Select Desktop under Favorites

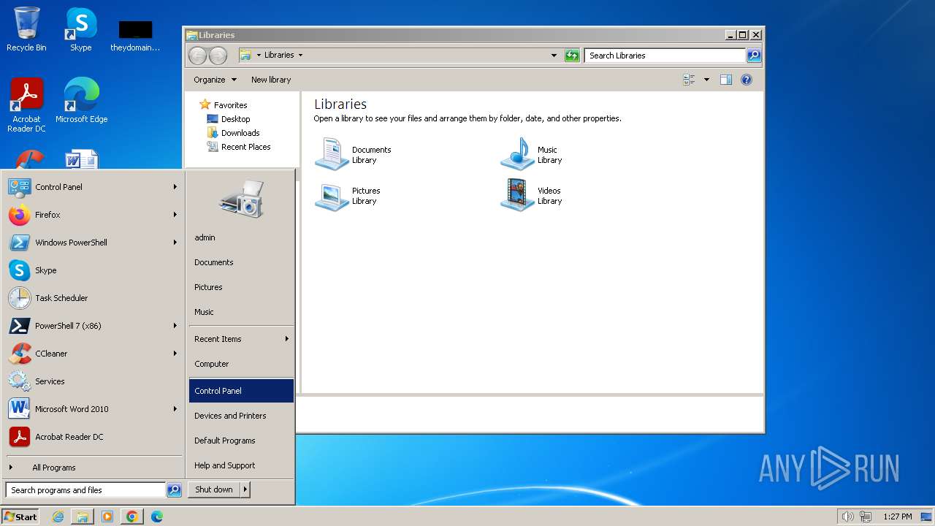click(x=235, y=119)
